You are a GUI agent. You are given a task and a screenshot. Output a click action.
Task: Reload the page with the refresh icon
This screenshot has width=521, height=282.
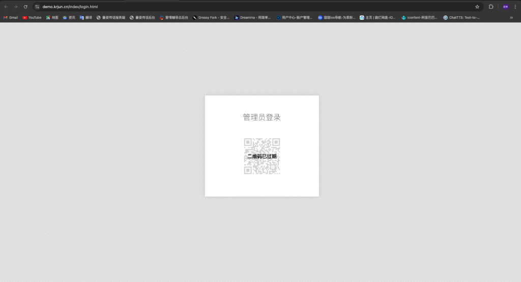pyautogui.click(x=25, y=7)
